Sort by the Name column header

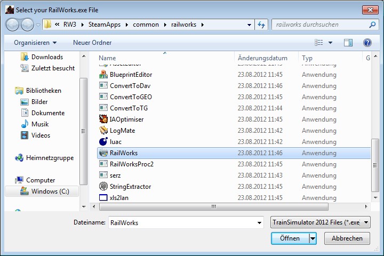pyautogui.click(x=107, y=58)
